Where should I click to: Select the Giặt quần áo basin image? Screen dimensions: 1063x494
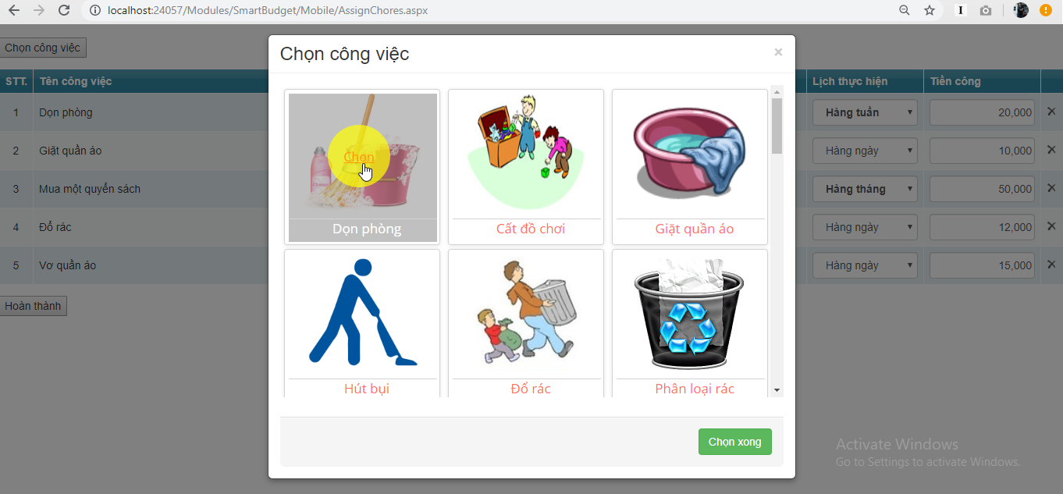[689, 154]
